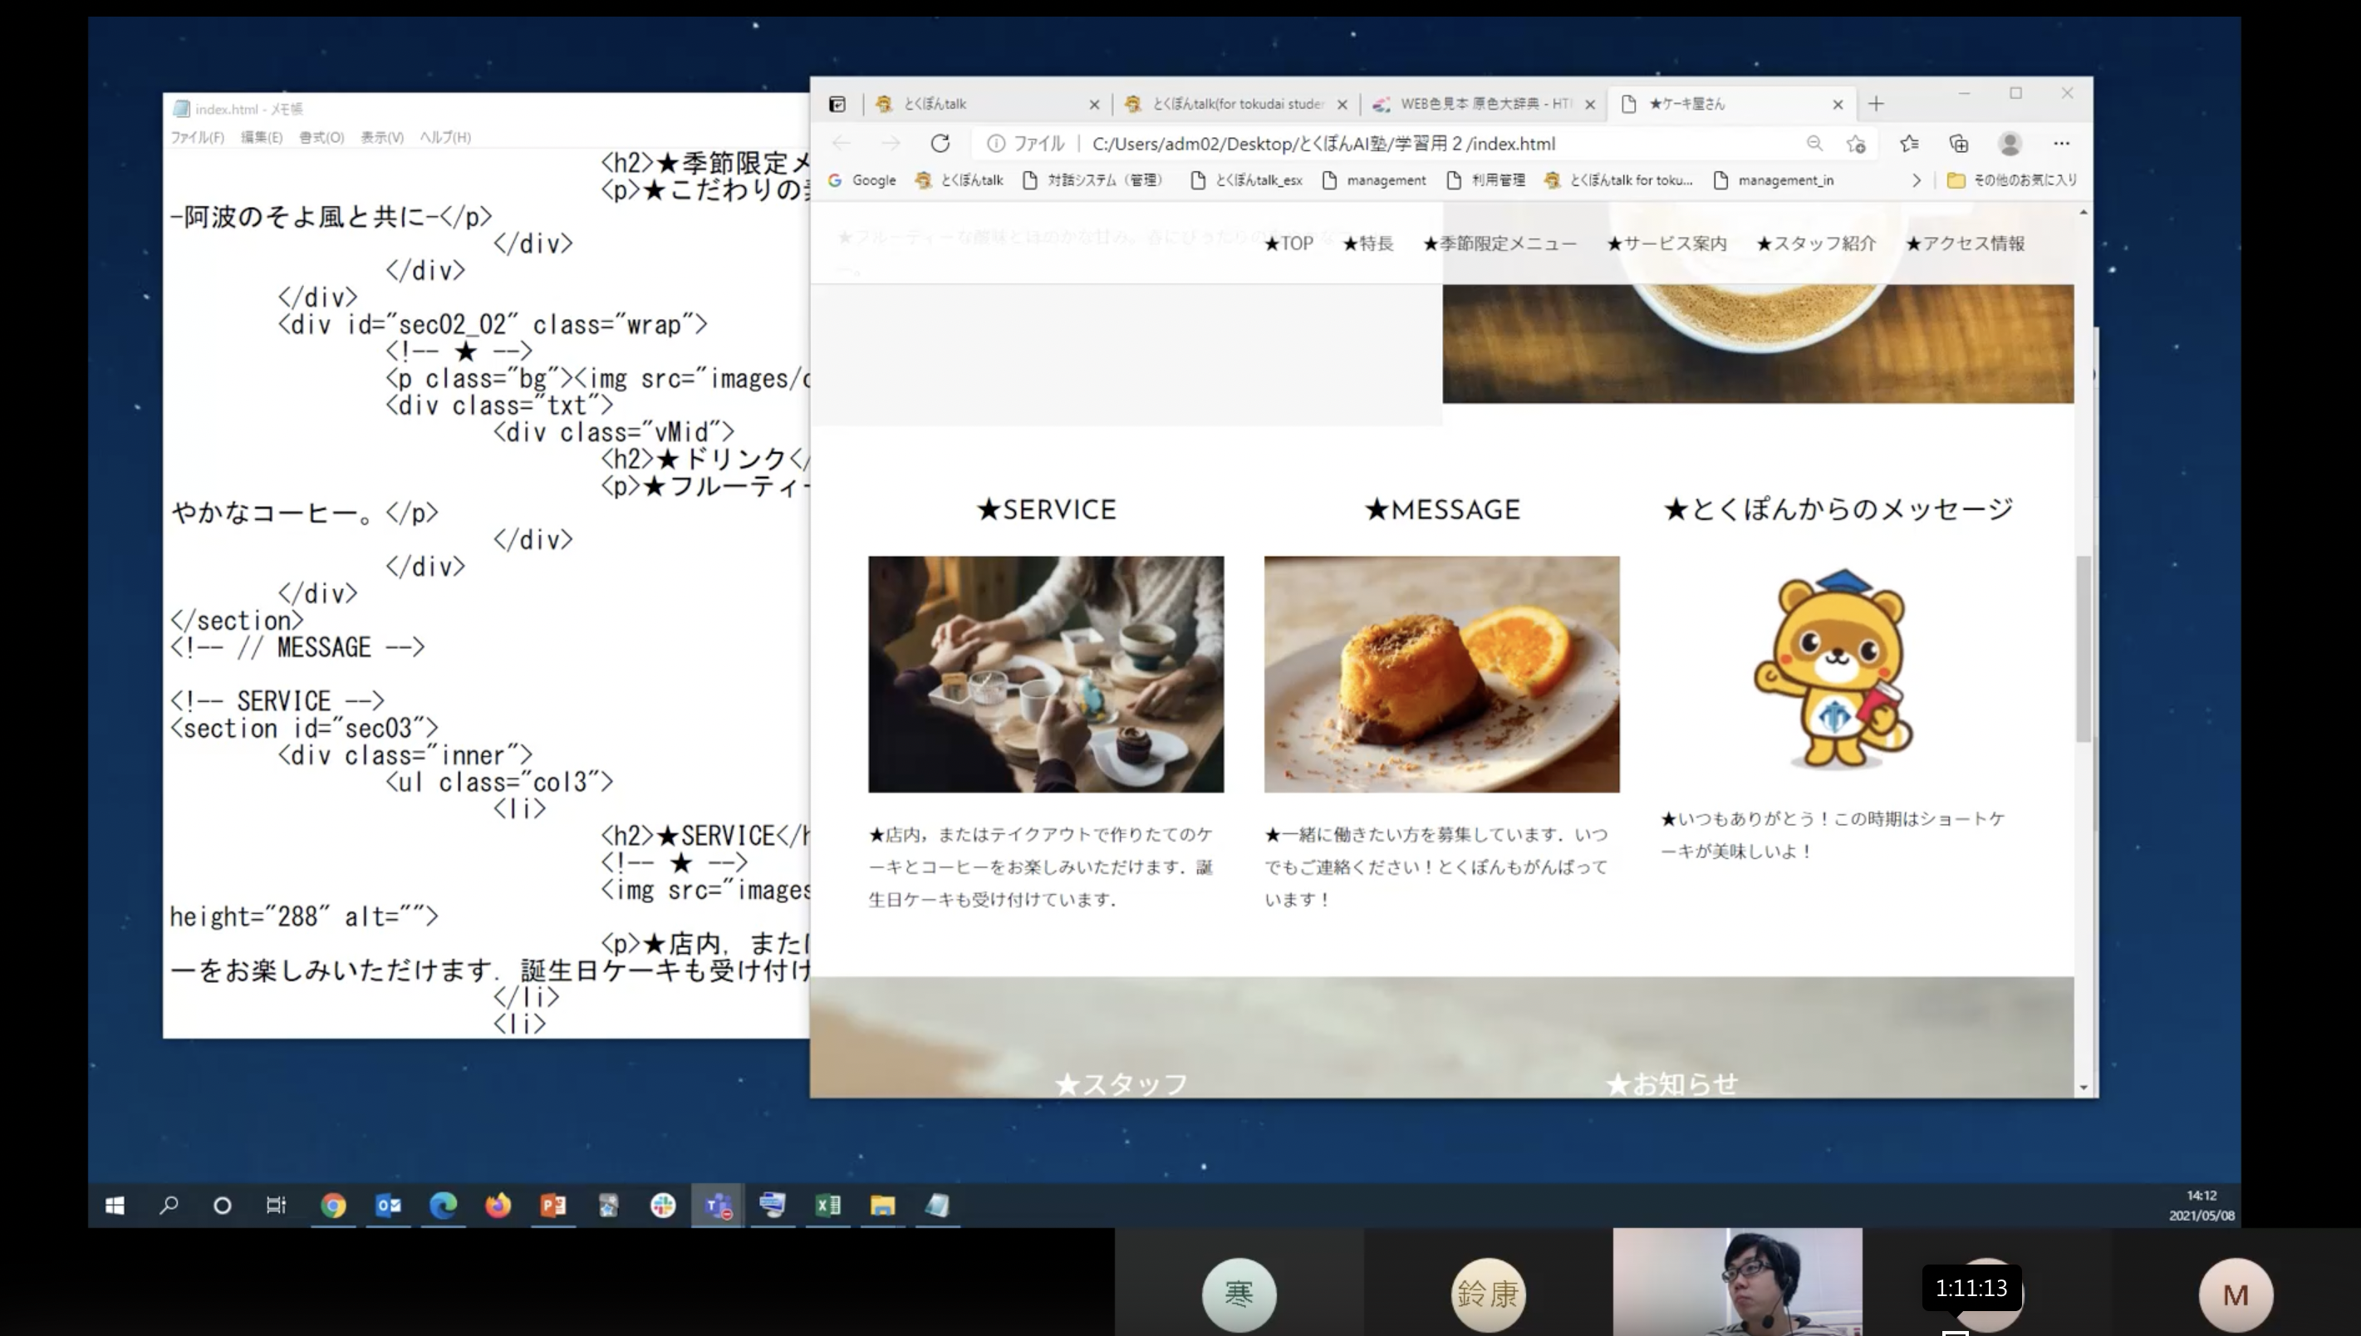Open the とくぽんtalk for toku... bookmark
This screenshot has width=2361, height=1336.
(1618, 179)
